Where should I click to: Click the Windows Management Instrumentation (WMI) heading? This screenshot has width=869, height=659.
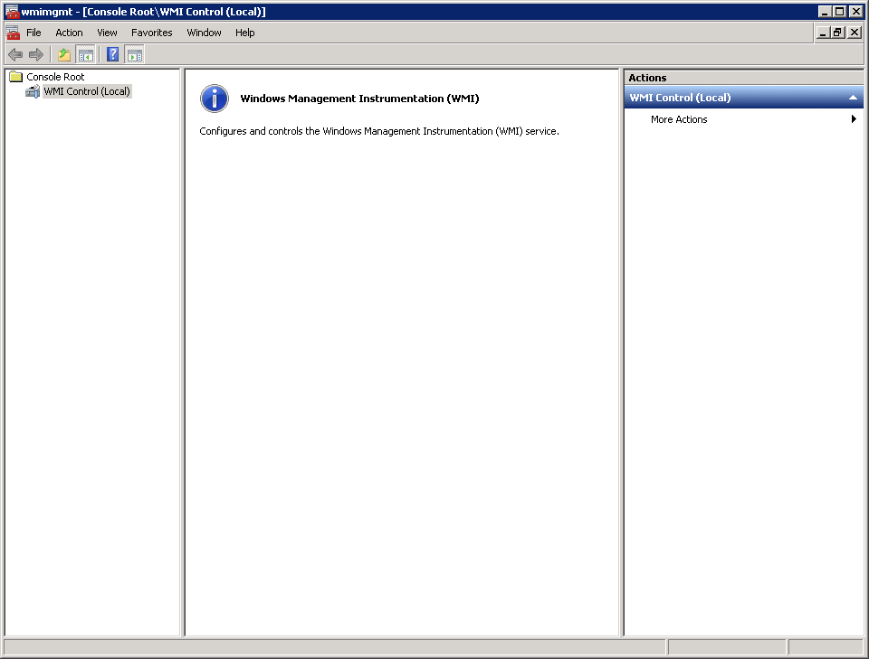pos(359,99)
